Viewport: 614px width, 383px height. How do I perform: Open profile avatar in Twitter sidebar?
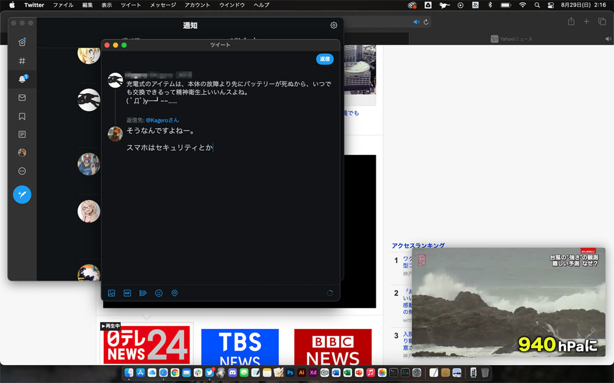pyautogui.click(x=22, y=153)
